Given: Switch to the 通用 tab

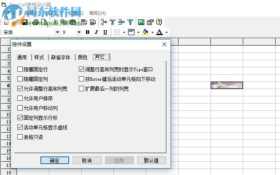Looking at the screenshot, I should (22, 57).
